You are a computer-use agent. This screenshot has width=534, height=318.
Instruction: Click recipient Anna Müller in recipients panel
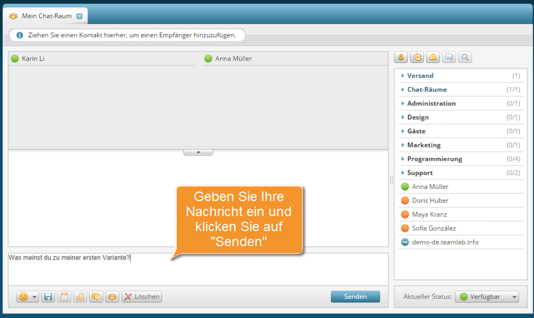click(295, 59)
